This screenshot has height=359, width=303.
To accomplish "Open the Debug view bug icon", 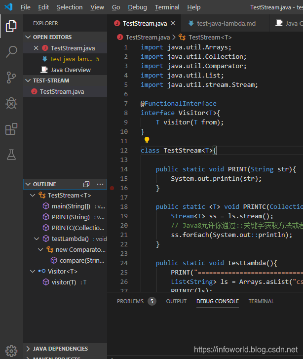I will 11,103.
